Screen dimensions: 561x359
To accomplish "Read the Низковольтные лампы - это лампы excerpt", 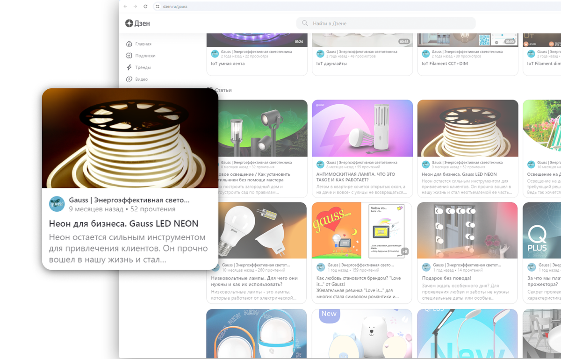I will [253, 294].
